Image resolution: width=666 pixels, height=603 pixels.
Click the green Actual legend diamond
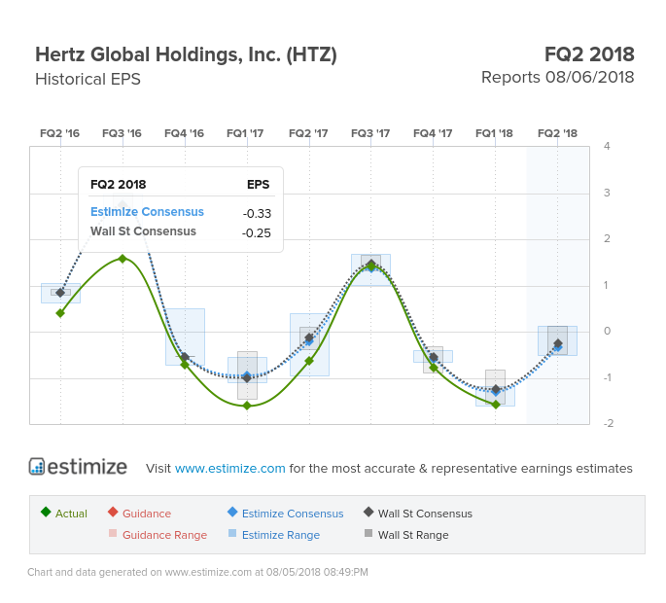46,512
